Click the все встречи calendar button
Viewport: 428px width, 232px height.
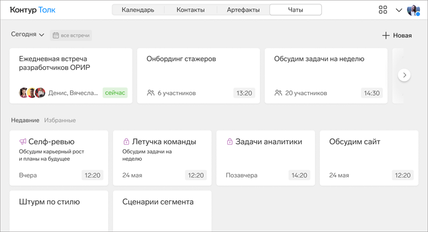(x=71, y=35)
